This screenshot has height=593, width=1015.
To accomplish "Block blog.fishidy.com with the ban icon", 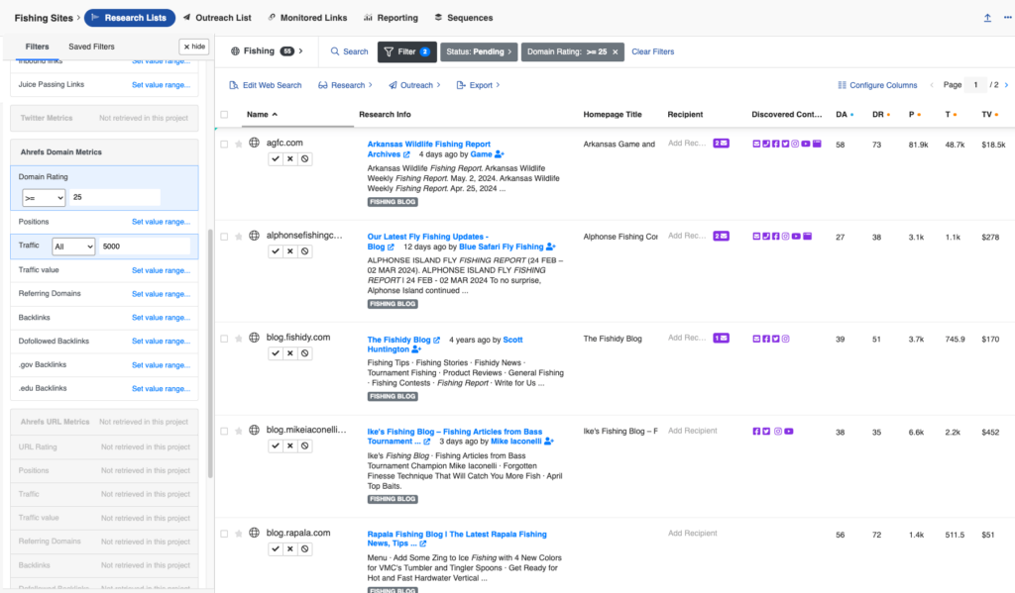I will [x=305, y=352].
